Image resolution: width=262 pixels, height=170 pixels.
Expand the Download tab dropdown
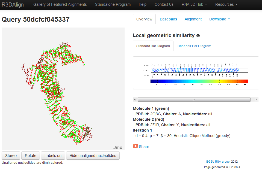click(x=219, y=19)
